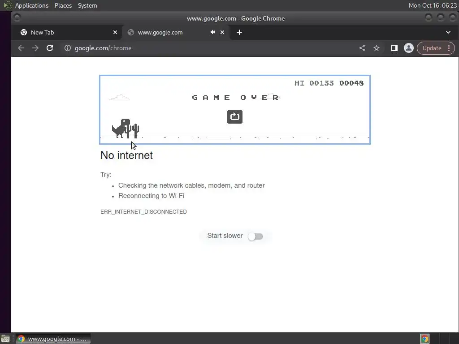Image resolution: width=459 pixels, height=344 pixels.
Task: Open the Applications menu
Action: tap(32, 5)
